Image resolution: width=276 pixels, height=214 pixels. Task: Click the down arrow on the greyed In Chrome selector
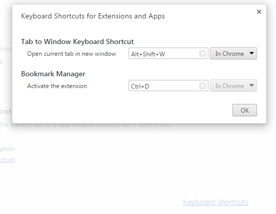[252, 85]
